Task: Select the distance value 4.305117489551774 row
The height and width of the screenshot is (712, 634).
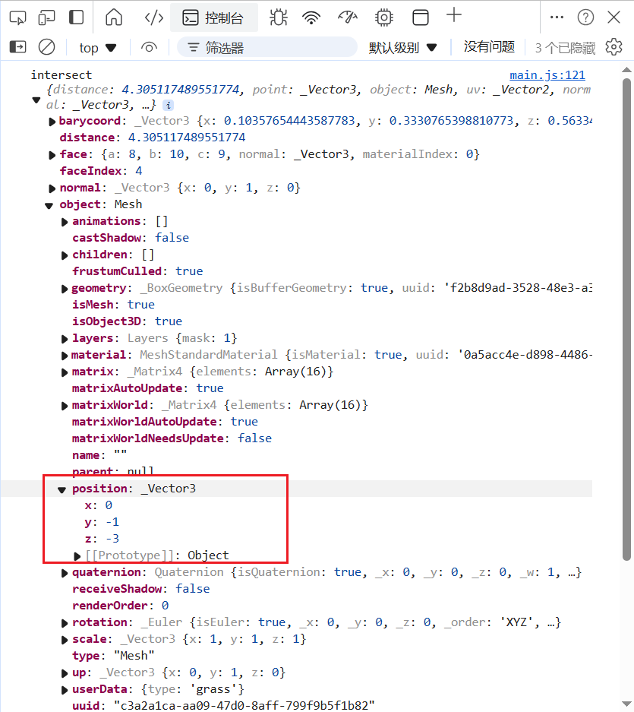Action: tap(153, 138)
